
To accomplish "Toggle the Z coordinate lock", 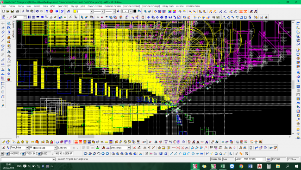I will 39,153.
